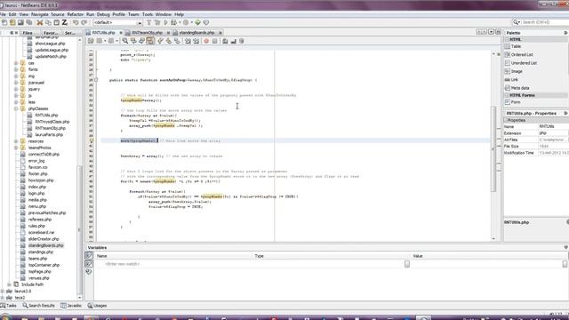Switch to the standingBoards.php editor tab
Image resolution: width=569 pixels, height=320 pixels.
[196, 33]
